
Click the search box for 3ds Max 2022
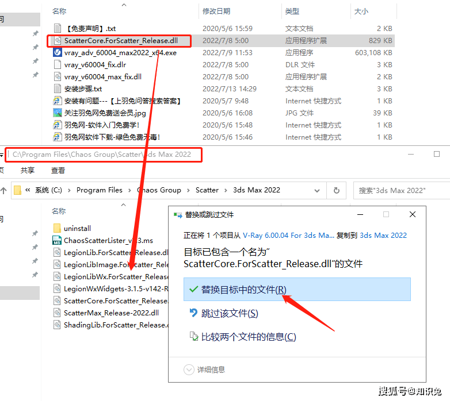tap(400, 190)
